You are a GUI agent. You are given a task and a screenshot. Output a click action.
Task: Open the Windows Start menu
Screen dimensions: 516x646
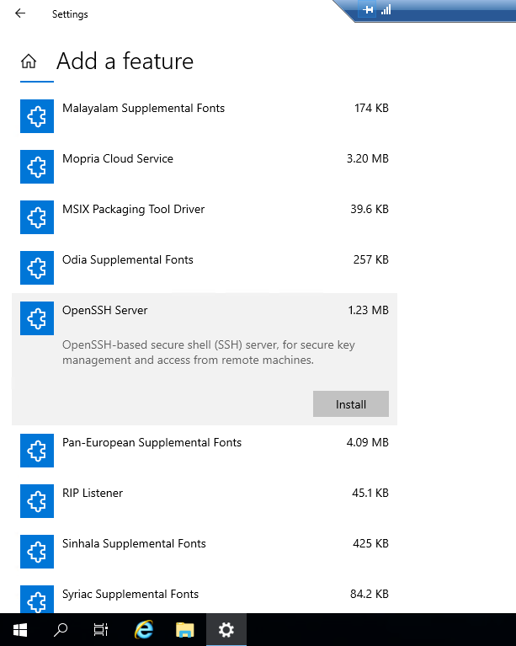click(20, 629)
